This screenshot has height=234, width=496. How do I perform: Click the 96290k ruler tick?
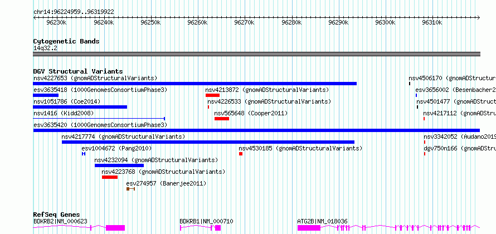coord(339,22)
